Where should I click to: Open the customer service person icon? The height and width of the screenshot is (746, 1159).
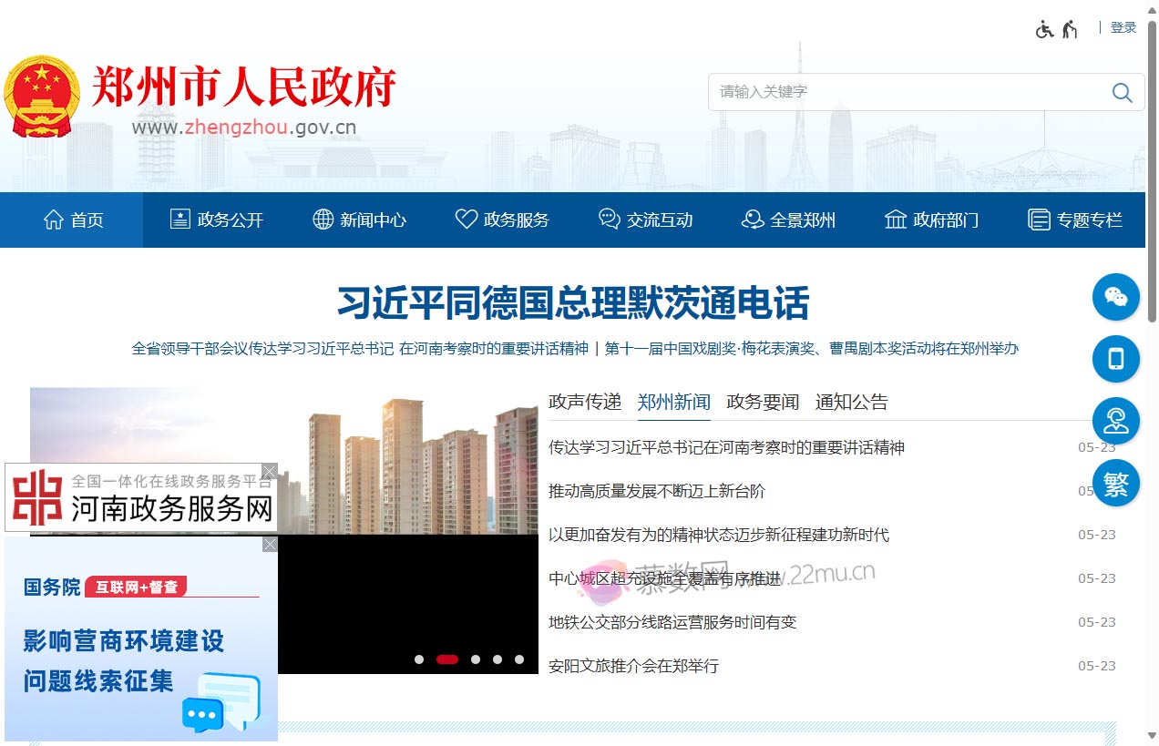[x=1115, y=421]
